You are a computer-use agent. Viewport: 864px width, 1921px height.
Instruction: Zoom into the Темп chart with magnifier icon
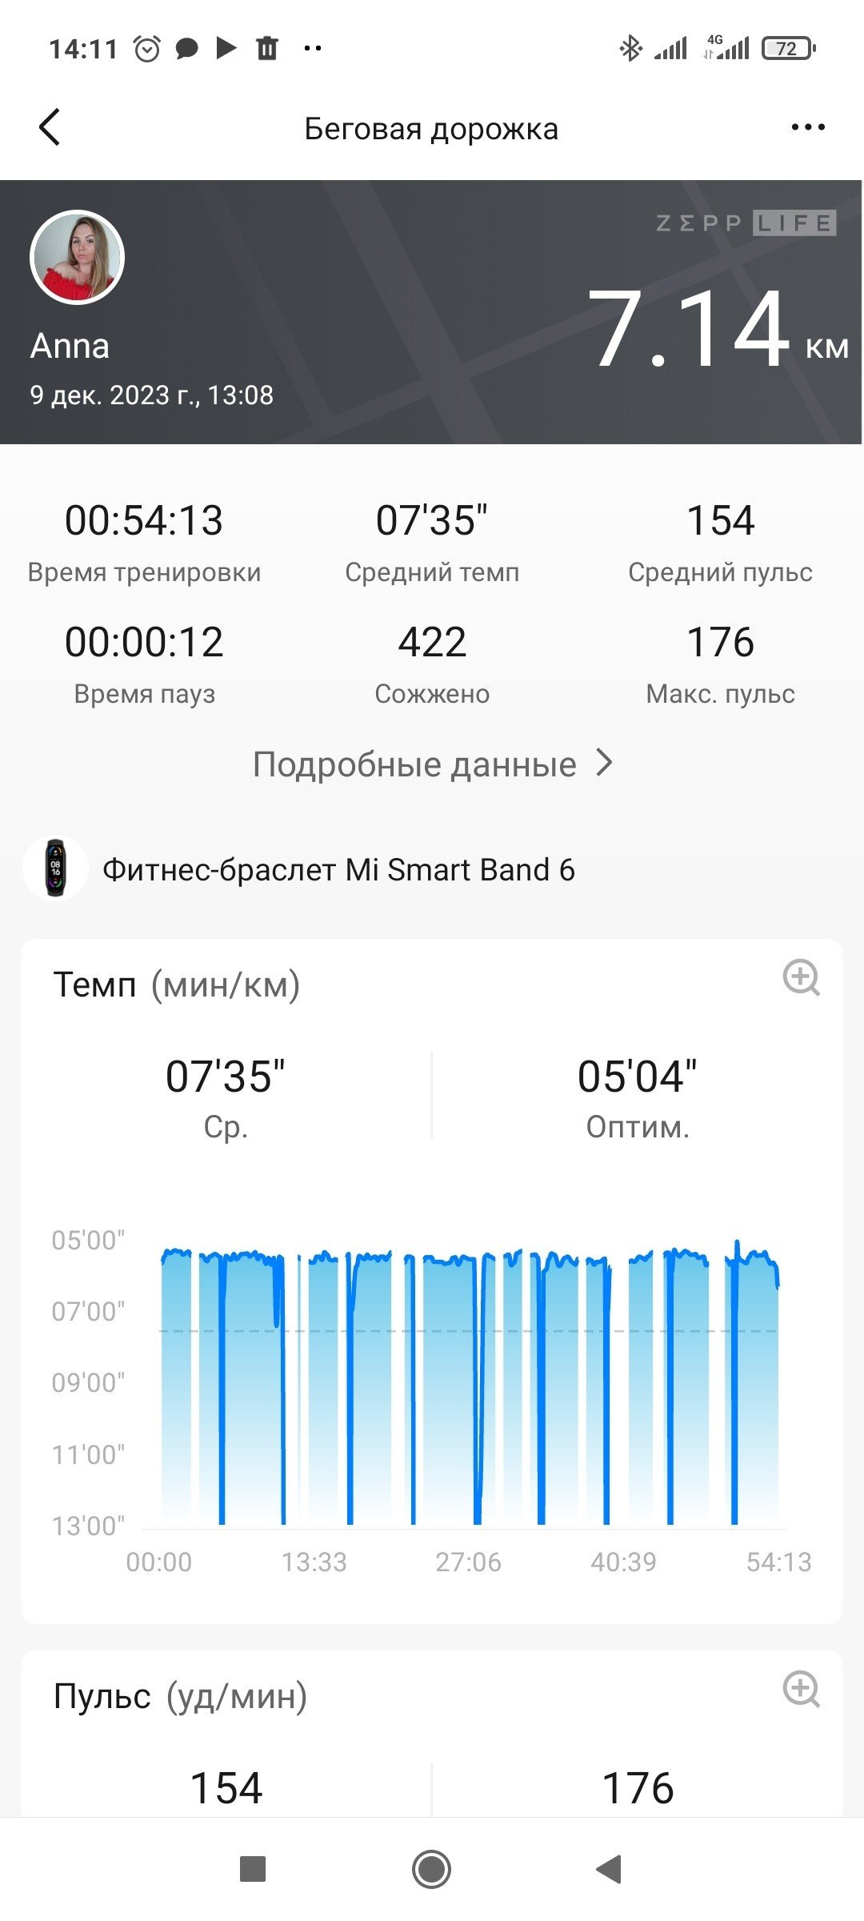(801, 977)
